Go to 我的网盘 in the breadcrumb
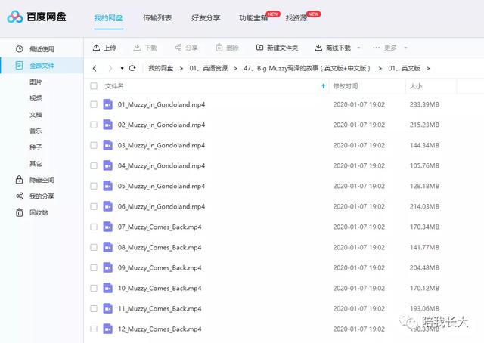The height and width of the screenshot is (343, 484). pyautogui.click(x=160, y=68)
